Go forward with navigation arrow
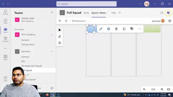Viewport: 173px width, 97px height. pos(8,4)
